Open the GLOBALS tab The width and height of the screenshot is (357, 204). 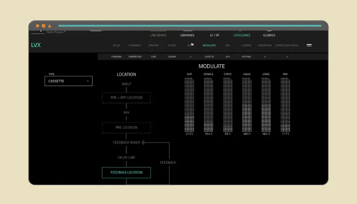click(269, 35)
